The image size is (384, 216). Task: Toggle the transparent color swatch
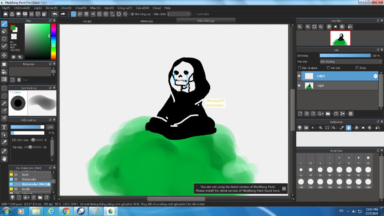pos(14,36)
